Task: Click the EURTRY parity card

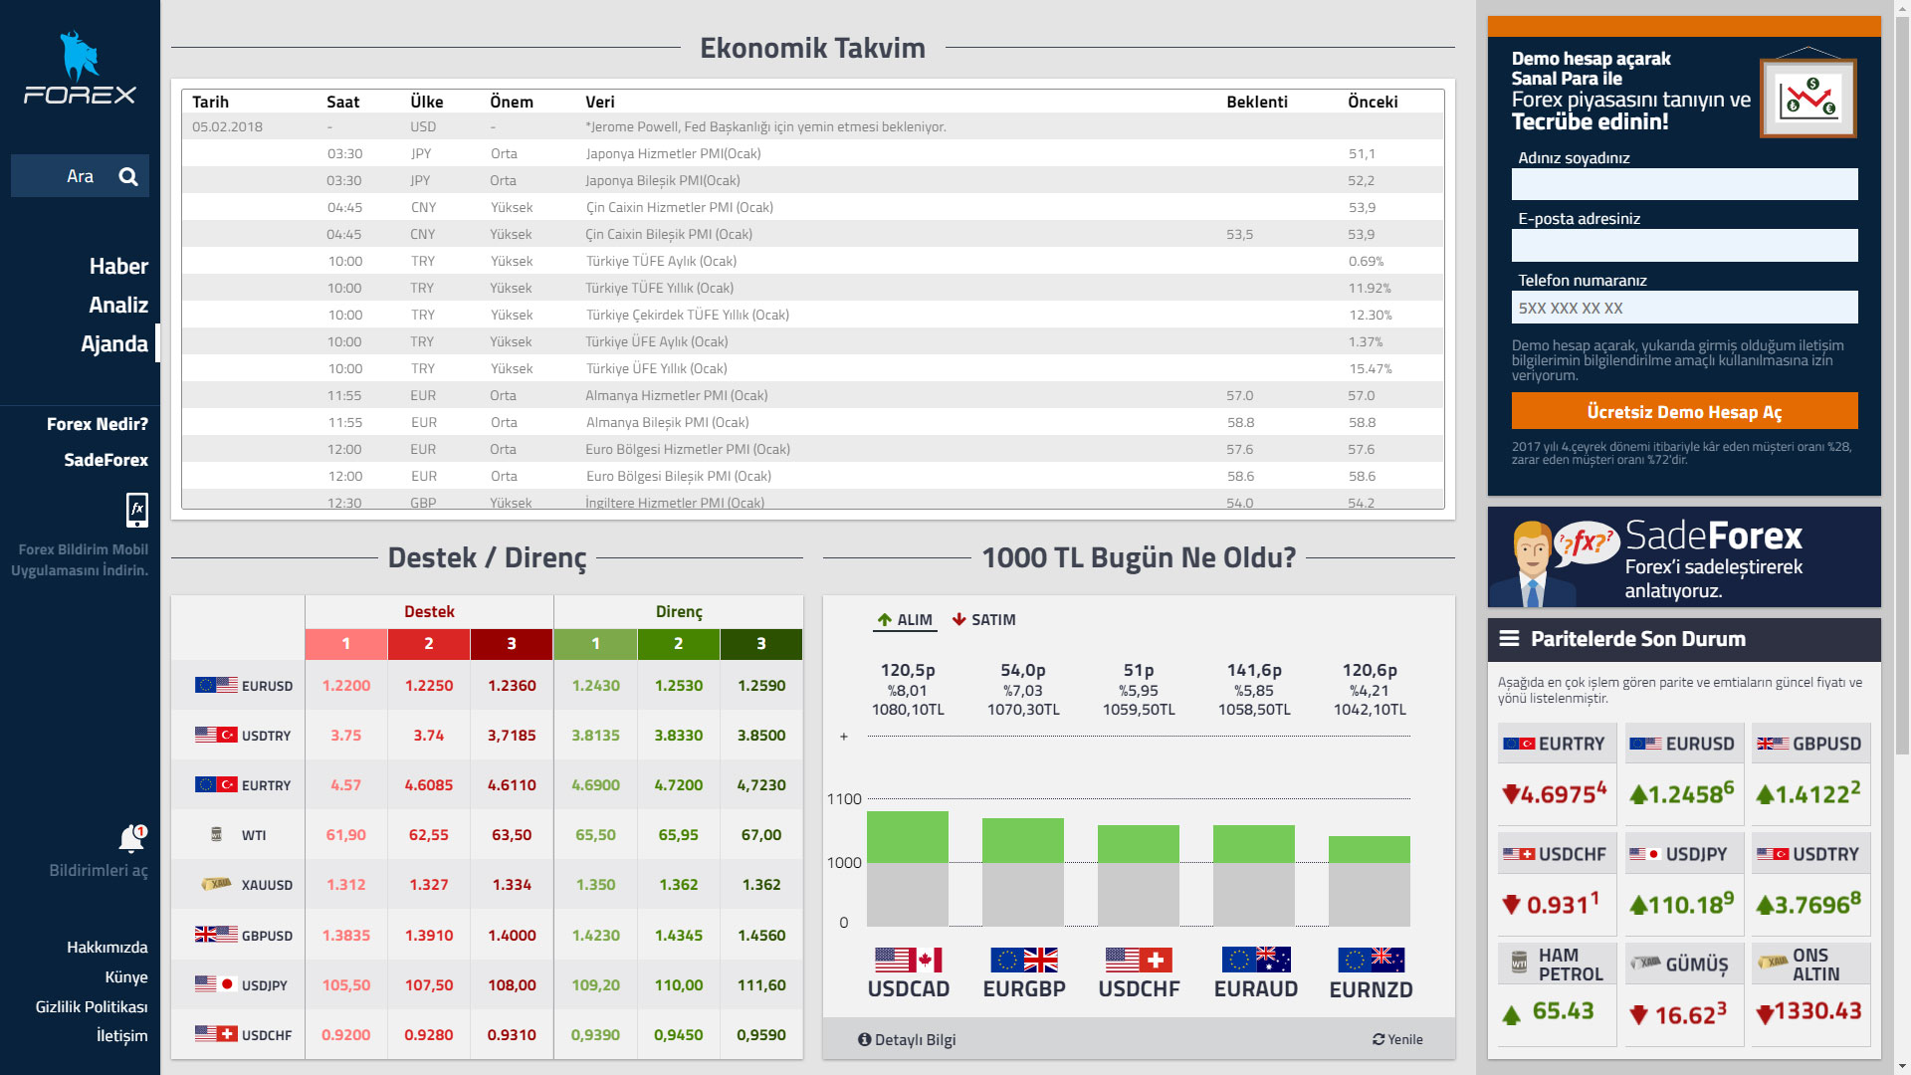Action: (x=1557, y=773)
